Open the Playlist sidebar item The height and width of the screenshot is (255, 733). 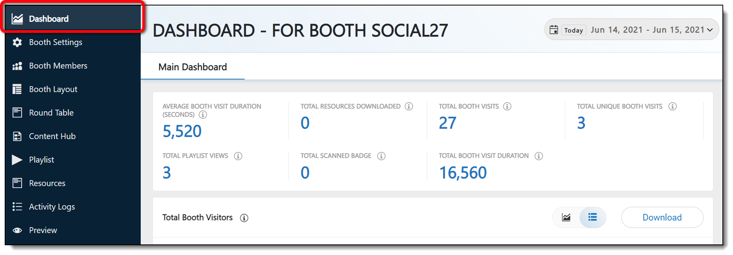[x=42, y=160]
